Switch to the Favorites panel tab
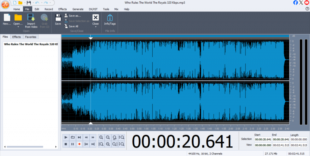The width and height of the screenshot is (310, 156). click(x=31, y=37)
